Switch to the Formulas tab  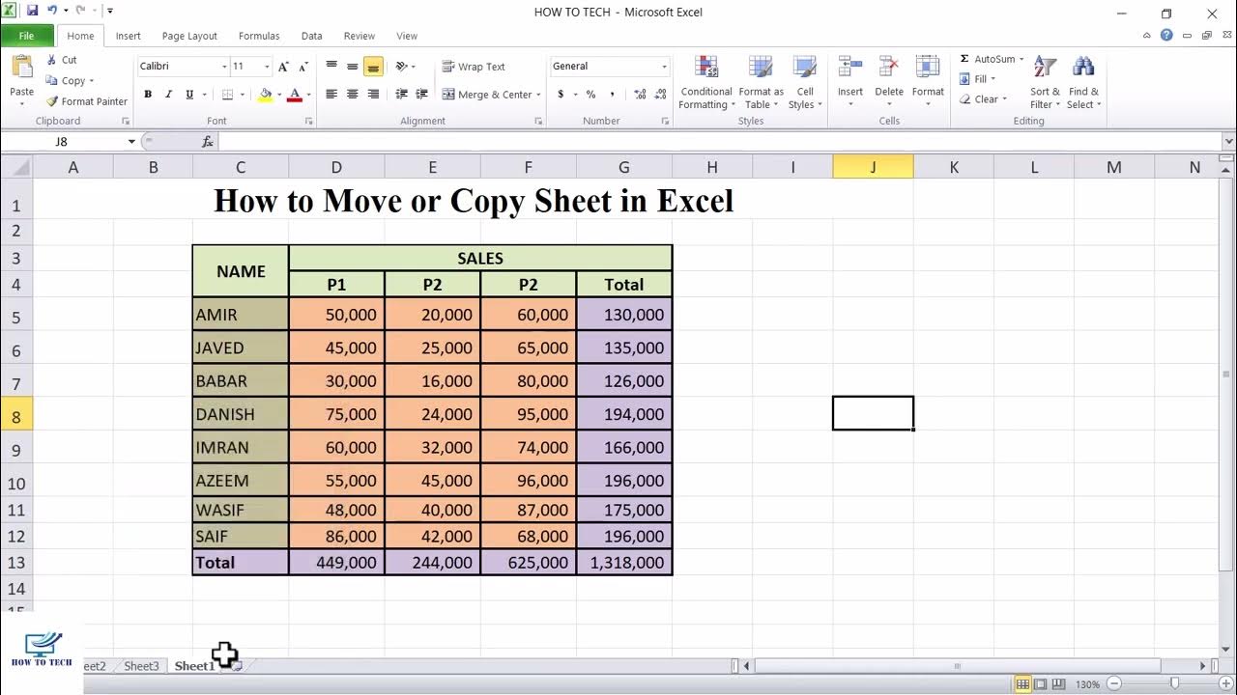coord(259,36)
